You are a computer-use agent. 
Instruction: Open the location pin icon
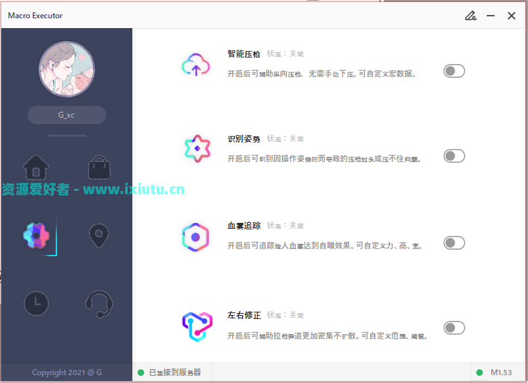99,236
